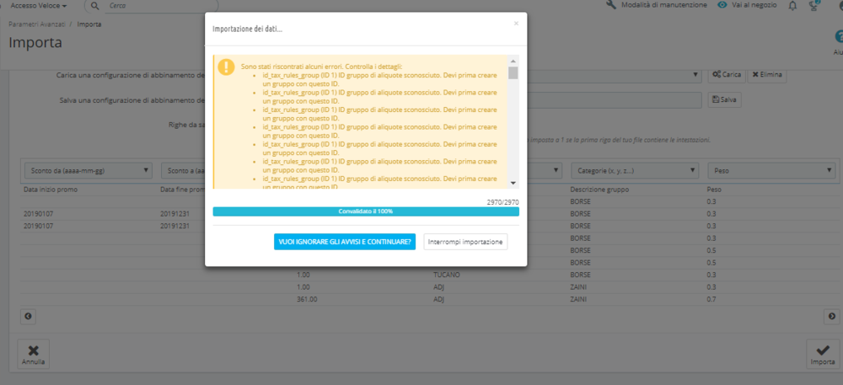The image size is (843, 385).
Task: Click the 2970/2970 counter text
Action: [502, 202]
